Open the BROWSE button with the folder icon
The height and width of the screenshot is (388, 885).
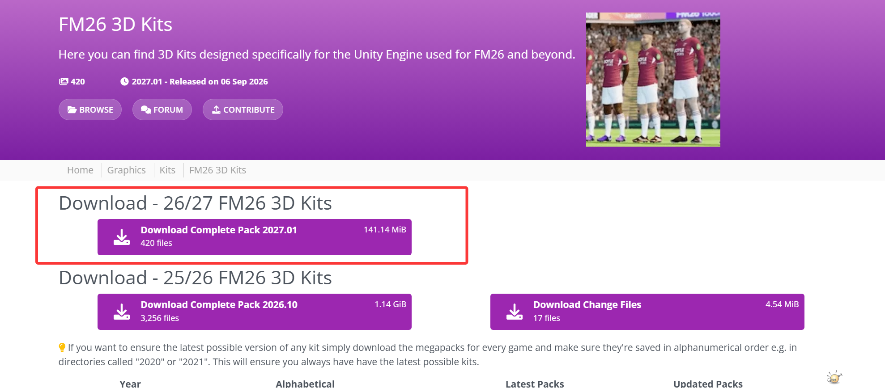tap(90, 110)
